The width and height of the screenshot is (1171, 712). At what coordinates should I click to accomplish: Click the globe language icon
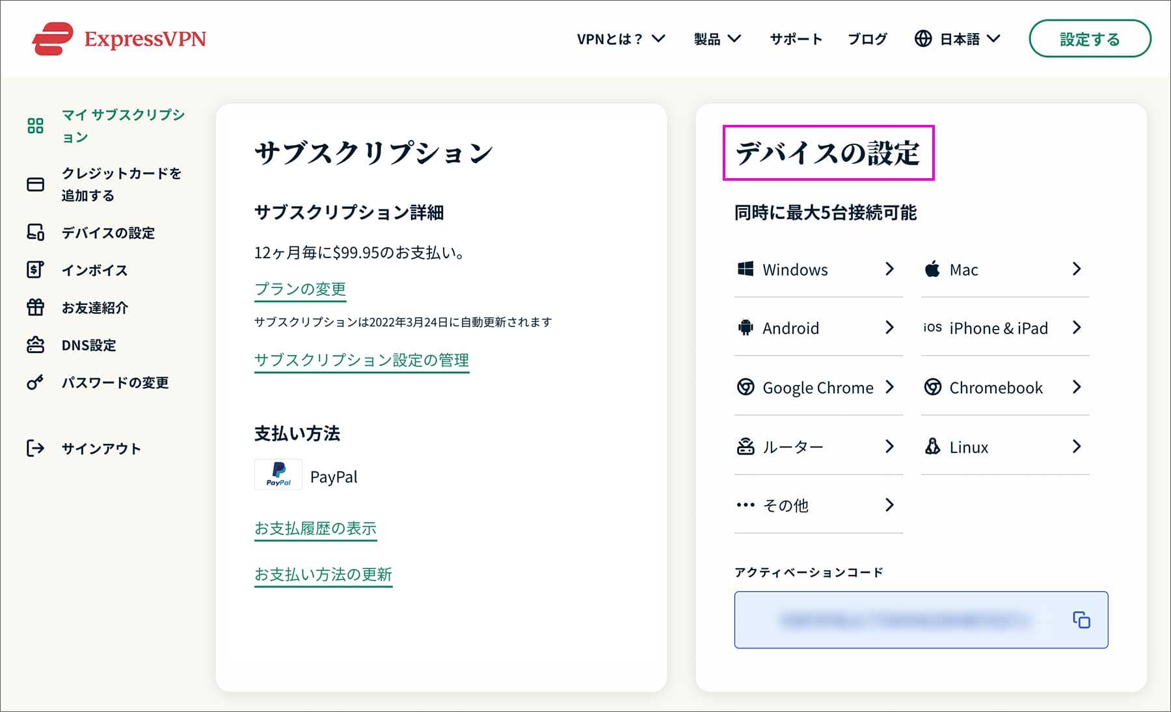(923, 39)
